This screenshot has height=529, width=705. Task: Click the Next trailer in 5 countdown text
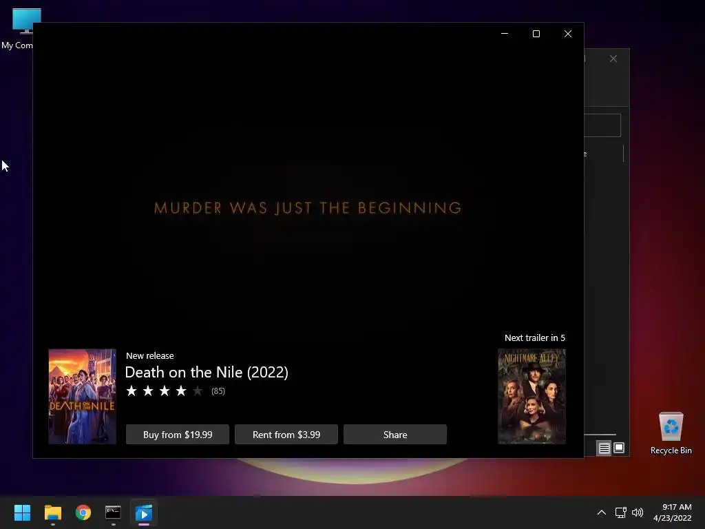(x=534, y=338)
